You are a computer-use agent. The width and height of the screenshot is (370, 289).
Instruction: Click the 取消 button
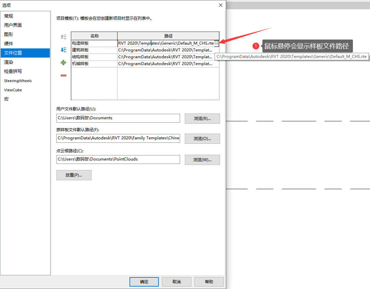176,282
